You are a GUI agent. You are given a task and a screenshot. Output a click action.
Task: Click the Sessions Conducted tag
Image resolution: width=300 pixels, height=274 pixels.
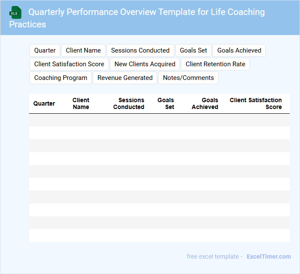click(140, 50)
